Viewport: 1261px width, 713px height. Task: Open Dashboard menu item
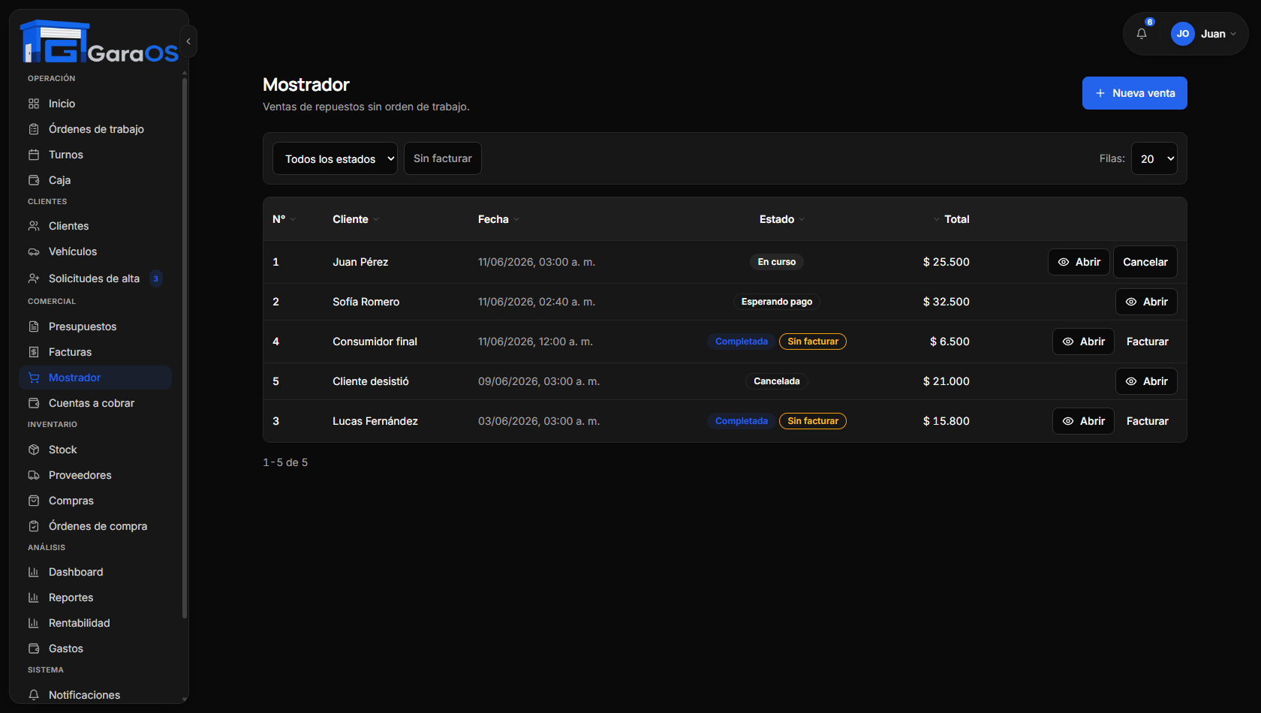95,572
